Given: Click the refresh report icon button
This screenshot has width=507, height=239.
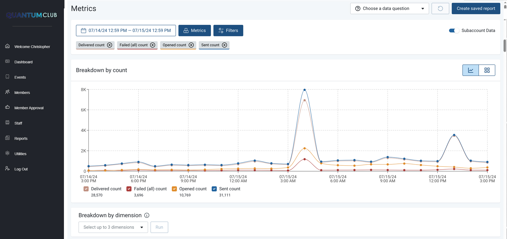Looking at the screenshot, I should (x=440, y=8).
